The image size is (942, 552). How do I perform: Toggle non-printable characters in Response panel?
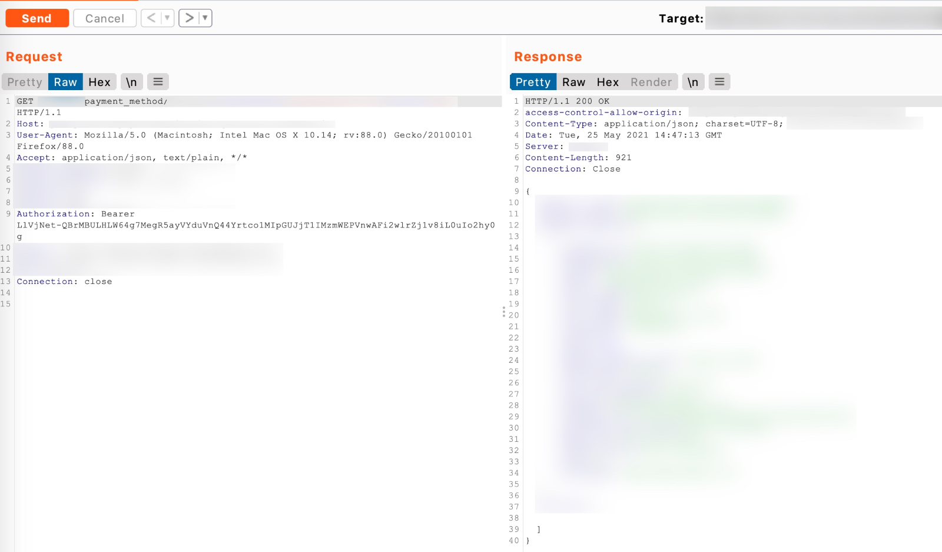point(693,82)
